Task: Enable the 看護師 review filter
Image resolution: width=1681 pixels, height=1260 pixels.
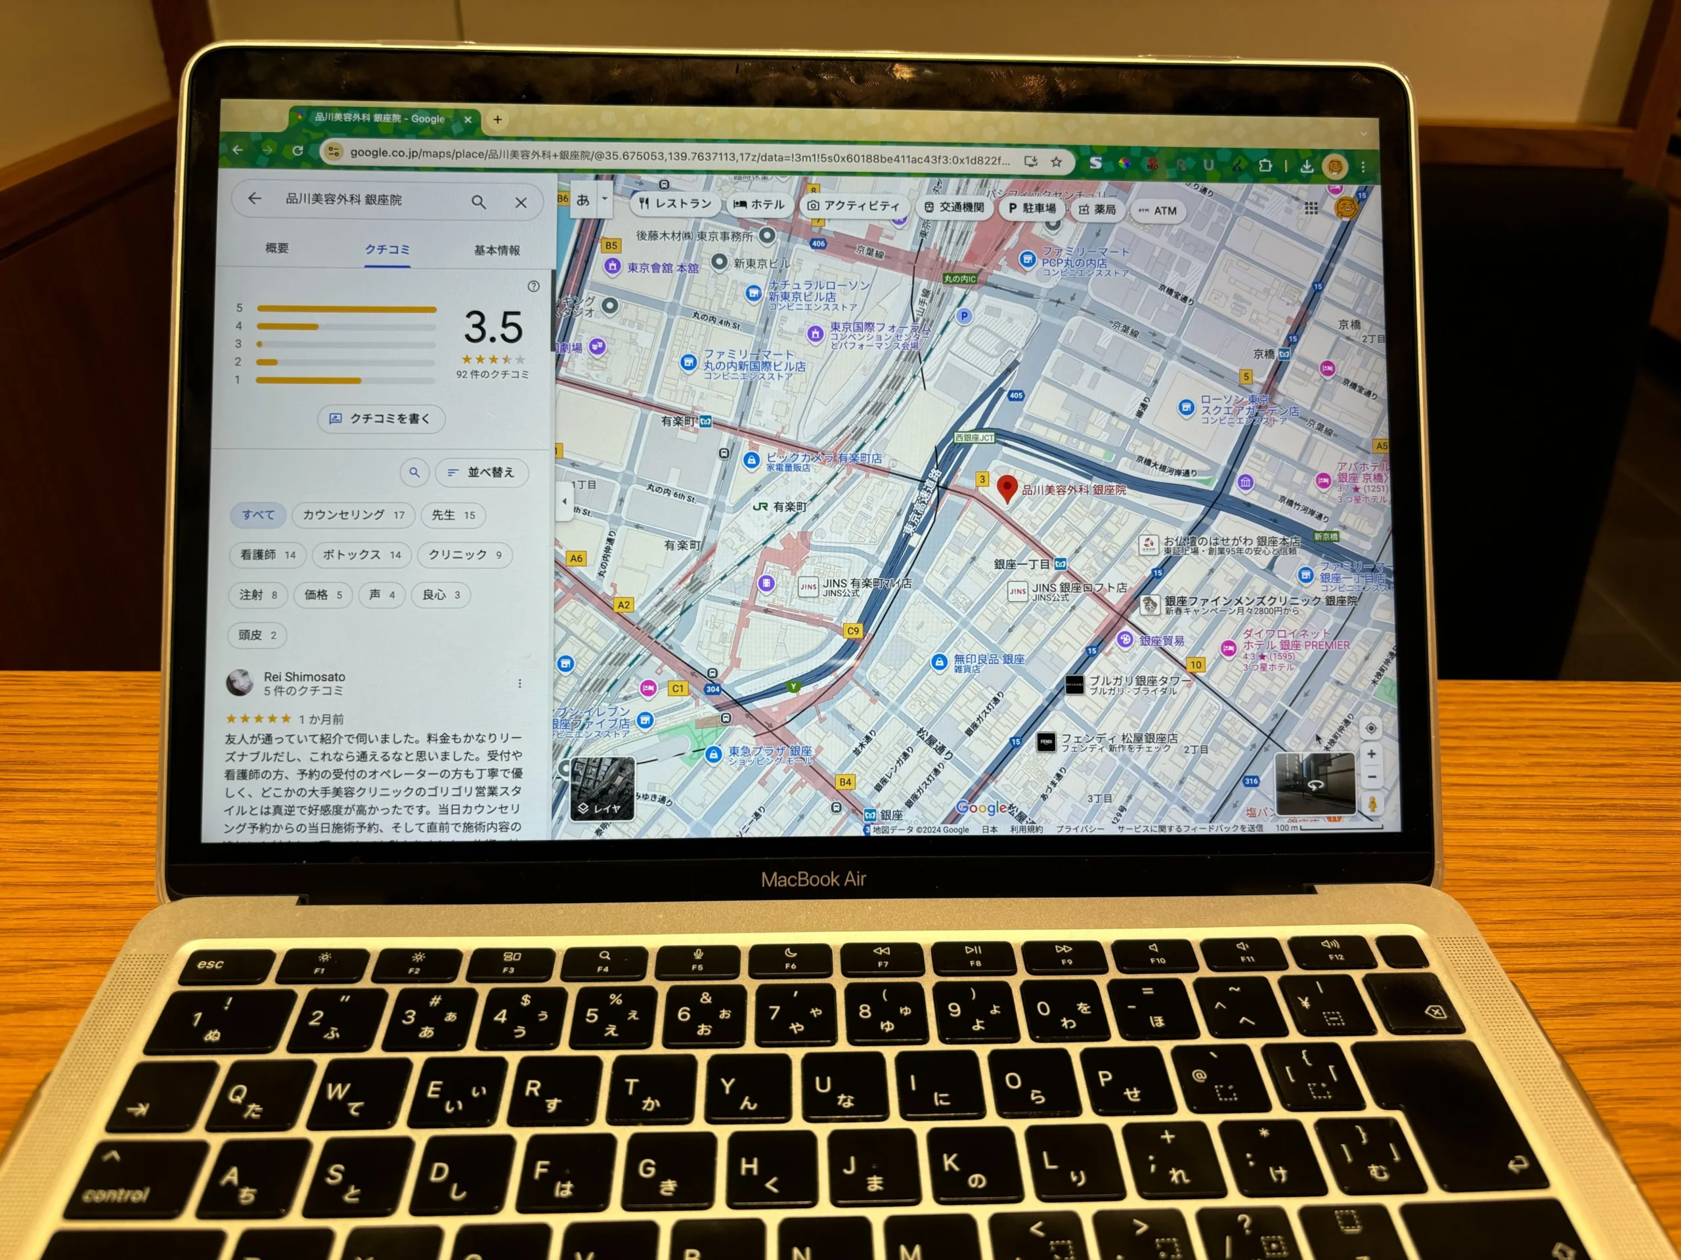Action: (x=266, y=555)
